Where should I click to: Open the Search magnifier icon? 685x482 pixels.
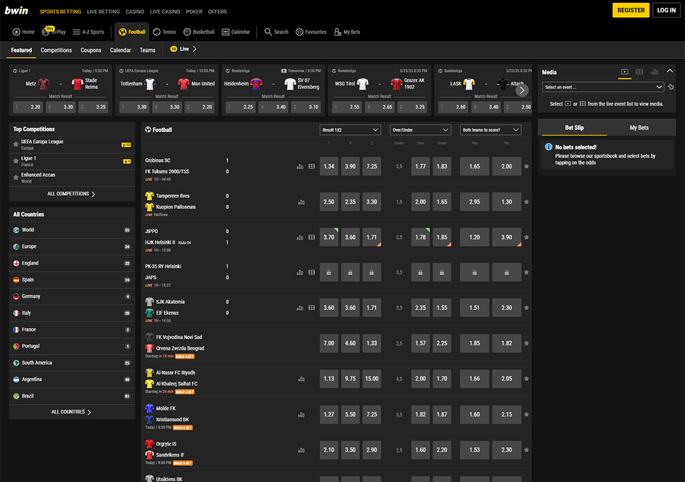[268, 32]
